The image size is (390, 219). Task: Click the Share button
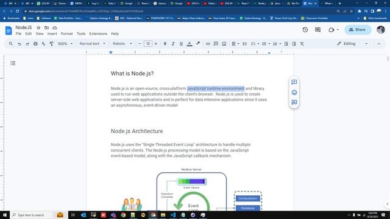pyautogui.click(x=358, y=30)
